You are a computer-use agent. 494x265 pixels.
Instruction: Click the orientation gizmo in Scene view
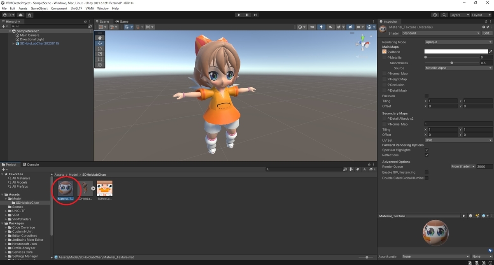(362, 43)
